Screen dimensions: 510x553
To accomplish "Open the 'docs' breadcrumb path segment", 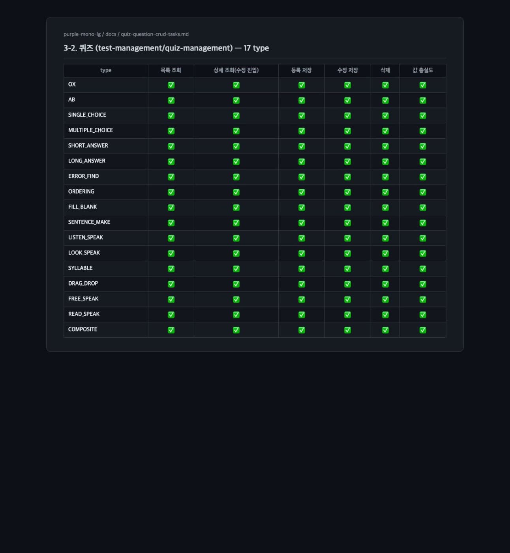I will click(111, 34).
